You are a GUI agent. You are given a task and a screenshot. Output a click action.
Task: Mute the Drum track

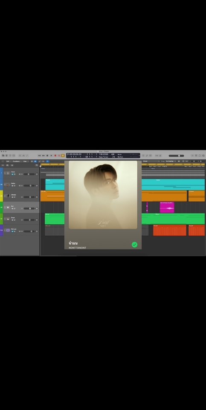click(12, 220)
